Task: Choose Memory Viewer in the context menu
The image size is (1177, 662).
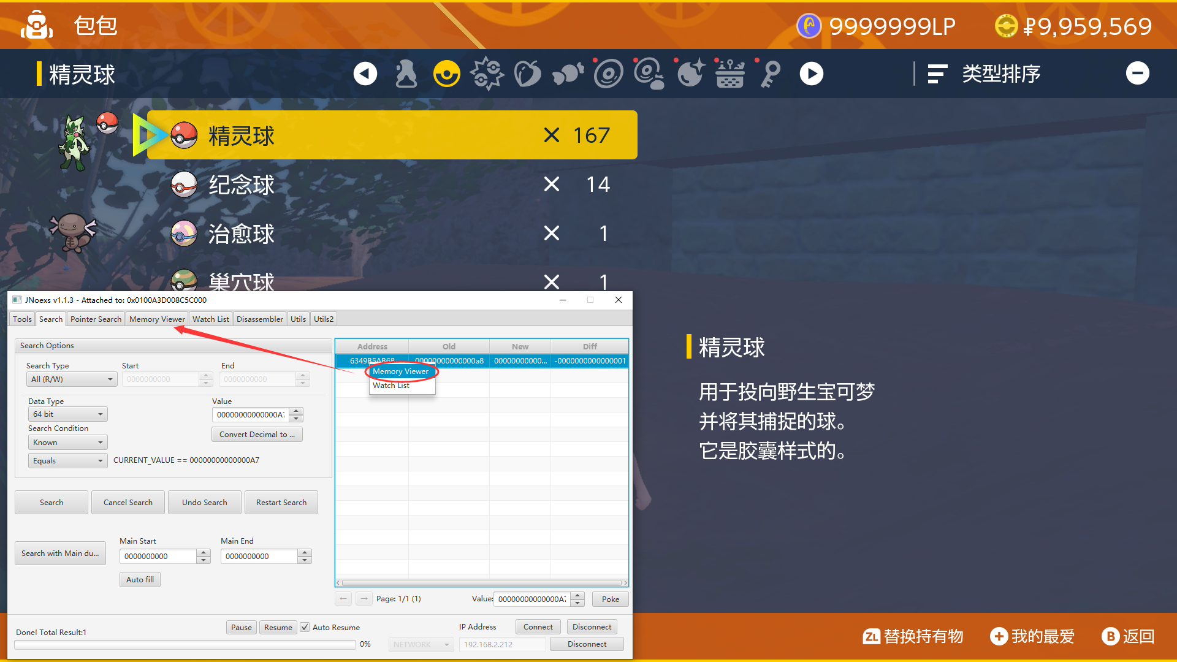Action: click(x=401, y=371)
